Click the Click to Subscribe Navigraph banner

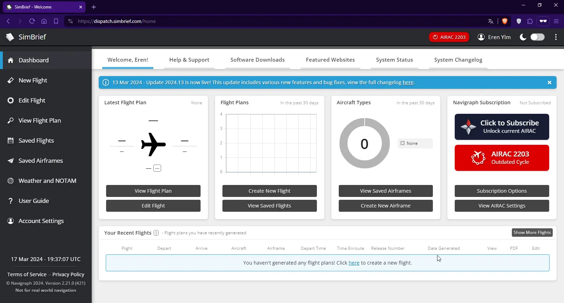tap(502, 127)
